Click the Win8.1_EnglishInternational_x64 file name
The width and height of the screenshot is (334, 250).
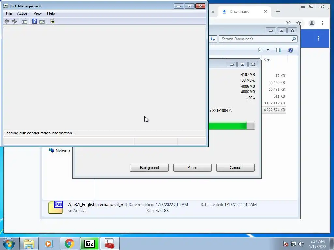pyautogui.click(x=97, y=204)
